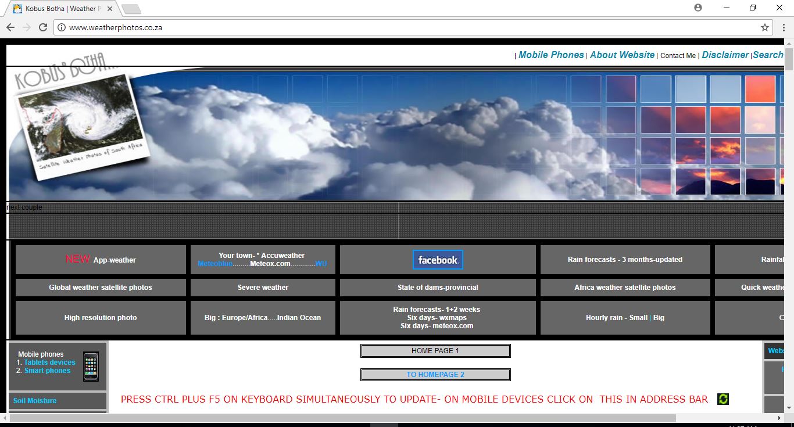Click the address bar URL field
The width and height of the screenshot is (794, 427).
click(407, 27)
